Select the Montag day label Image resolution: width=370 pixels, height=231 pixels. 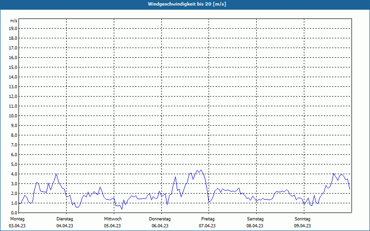point(17,219)
